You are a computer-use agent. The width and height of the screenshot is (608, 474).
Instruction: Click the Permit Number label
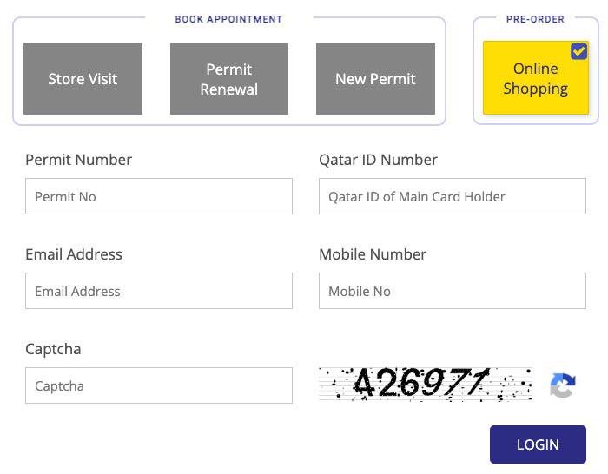[x=79, y=160]
